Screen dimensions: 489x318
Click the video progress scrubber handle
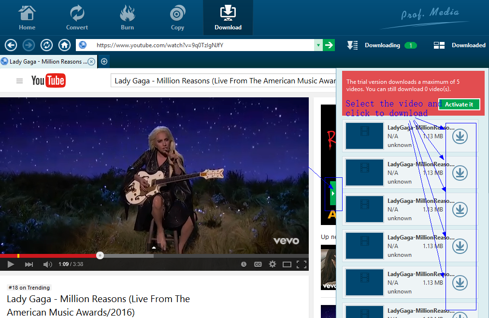pyautogui.click(x=100, y=255)
